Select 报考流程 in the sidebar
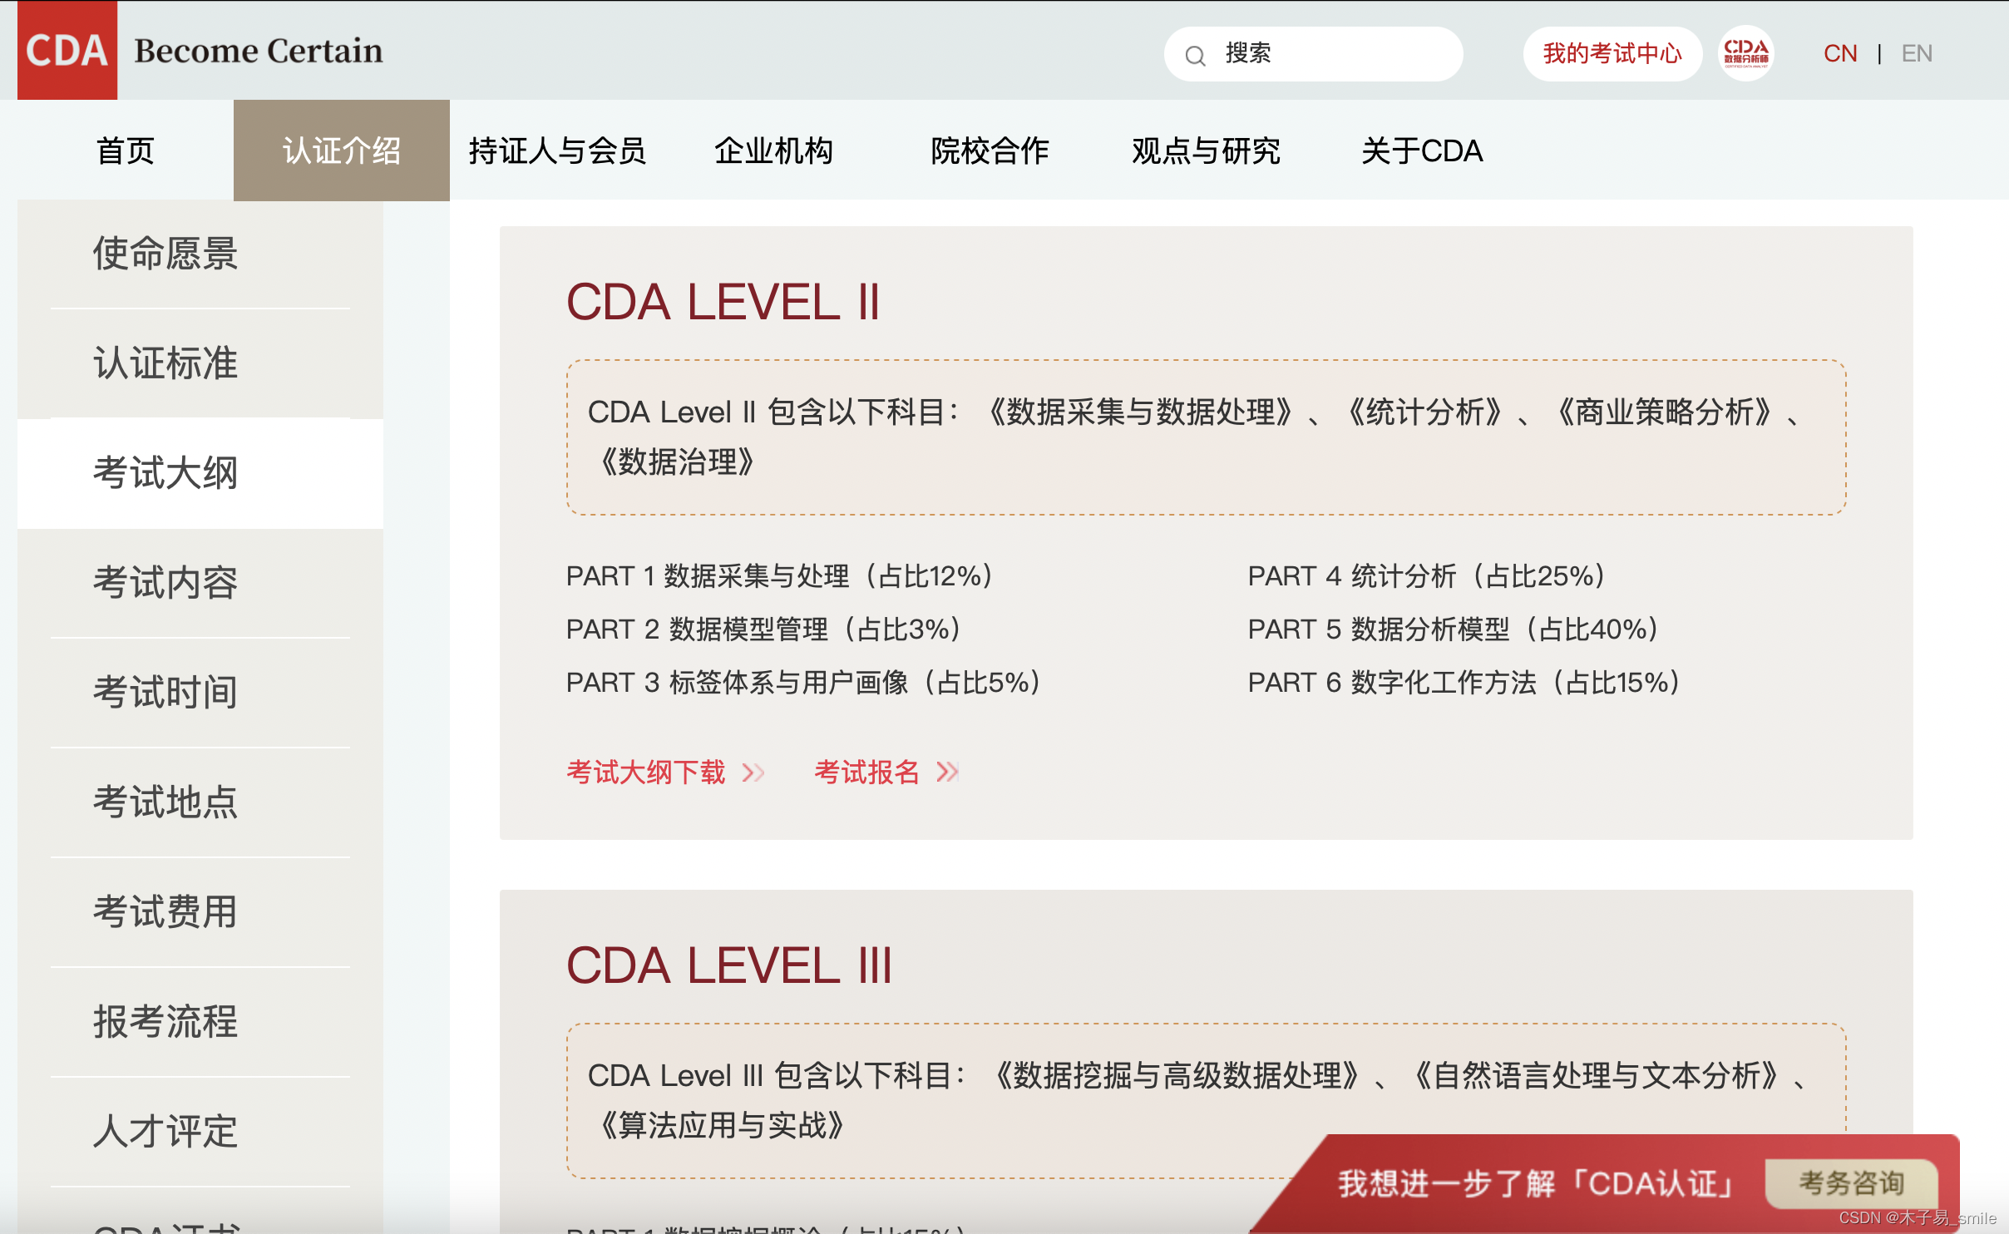The image size is (2009, 1234). (x=200, y=1022)
